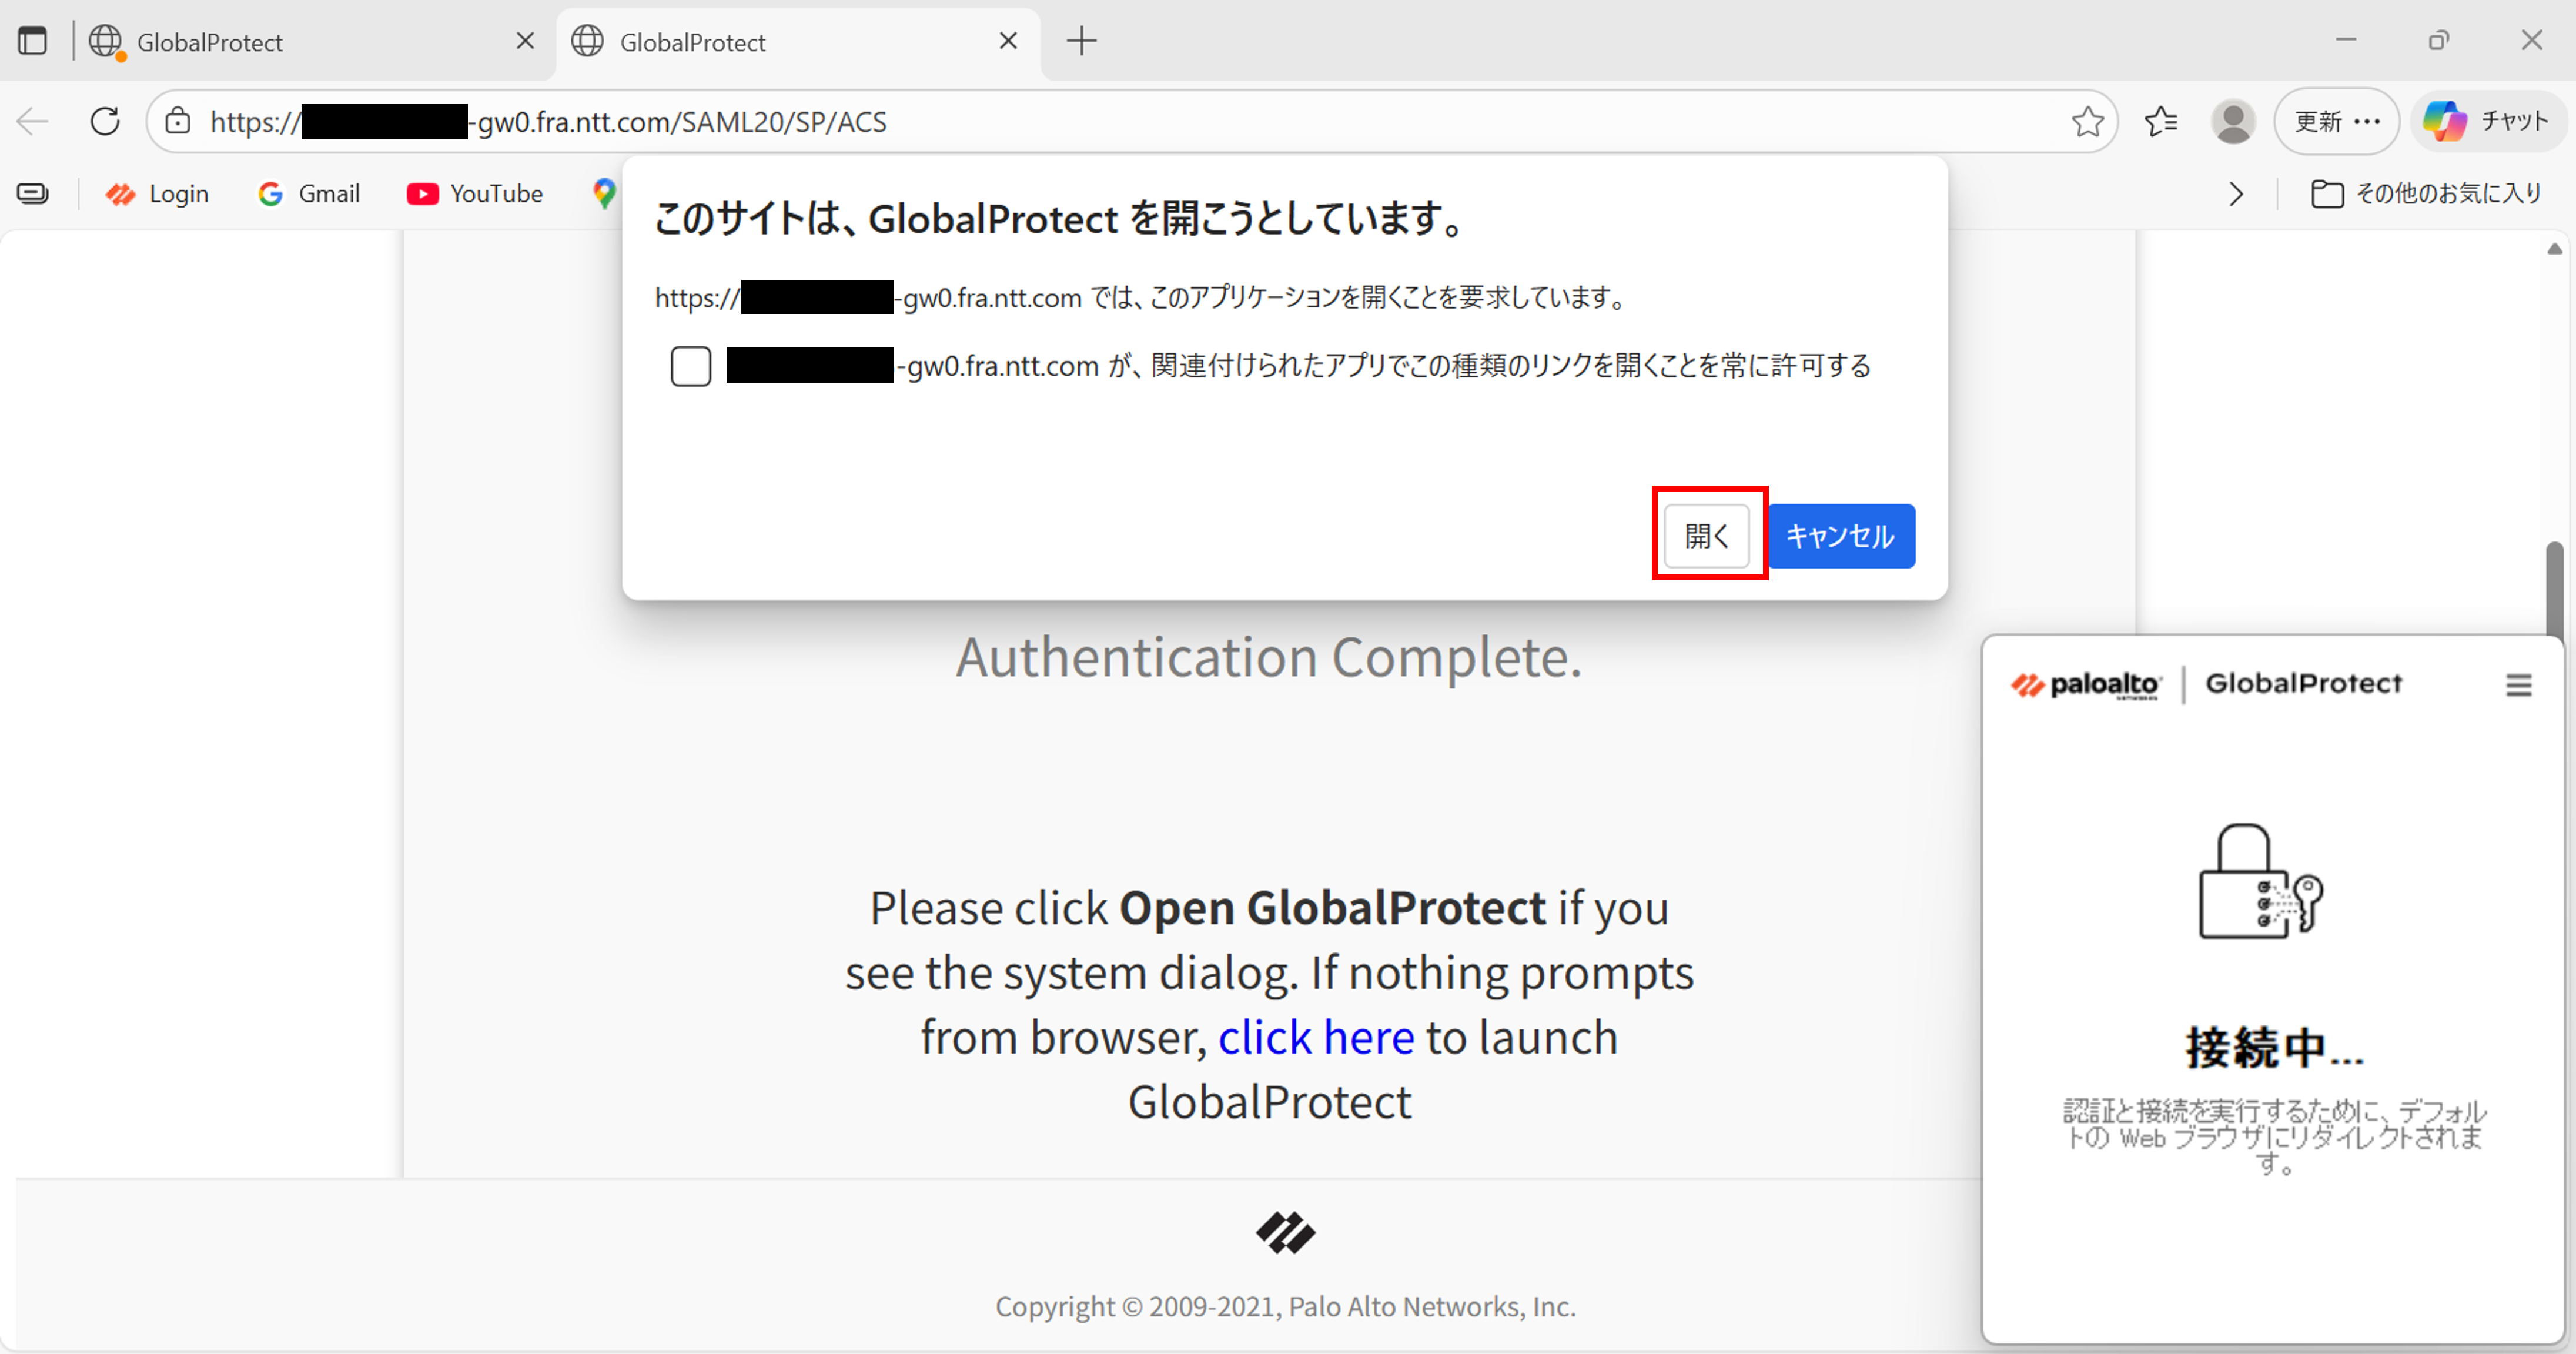
Task: Close the active GlobalProtect tab
Action: point(1008,41)
